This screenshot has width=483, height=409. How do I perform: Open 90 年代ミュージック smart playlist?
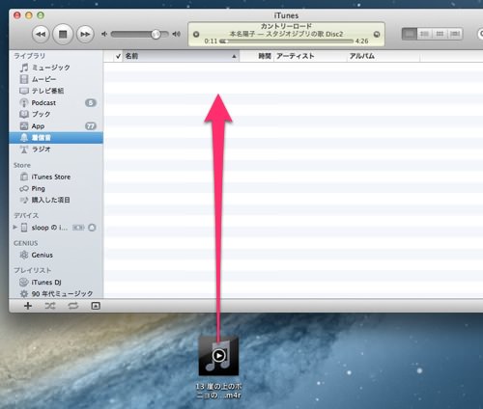point(56,294)
